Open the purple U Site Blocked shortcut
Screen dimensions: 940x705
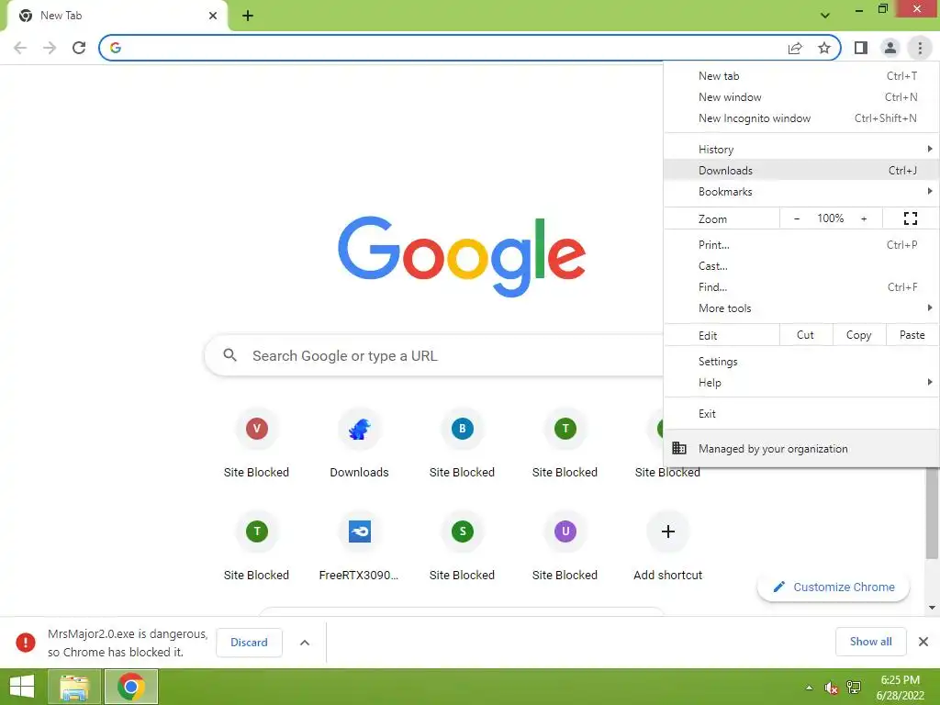coord(565,546)
